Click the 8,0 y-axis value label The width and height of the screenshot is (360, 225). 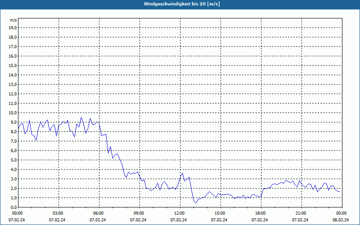13,131
